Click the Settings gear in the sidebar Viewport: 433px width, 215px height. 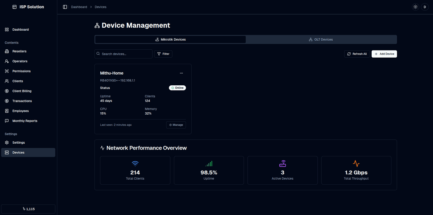point(6,142)
